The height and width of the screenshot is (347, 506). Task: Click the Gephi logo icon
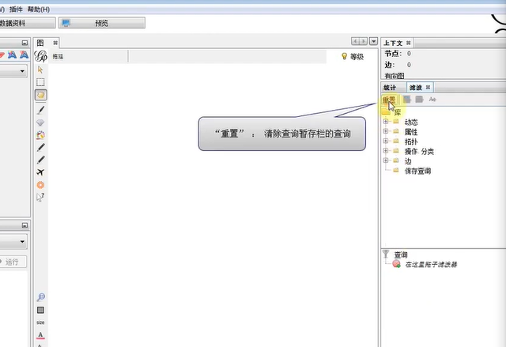[x=41, y=56]
